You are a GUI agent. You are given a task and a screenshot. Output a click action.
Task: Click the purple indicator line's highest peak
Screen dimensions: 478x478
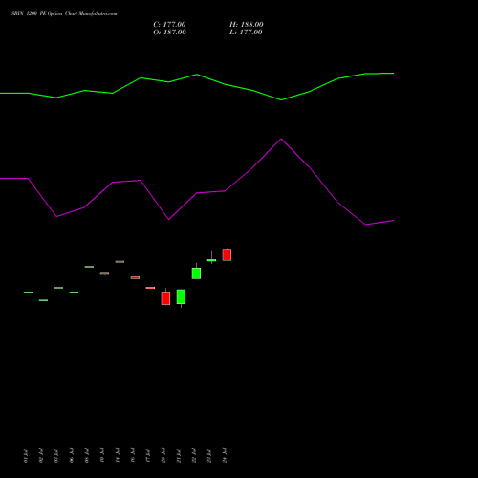coord(281,139)
